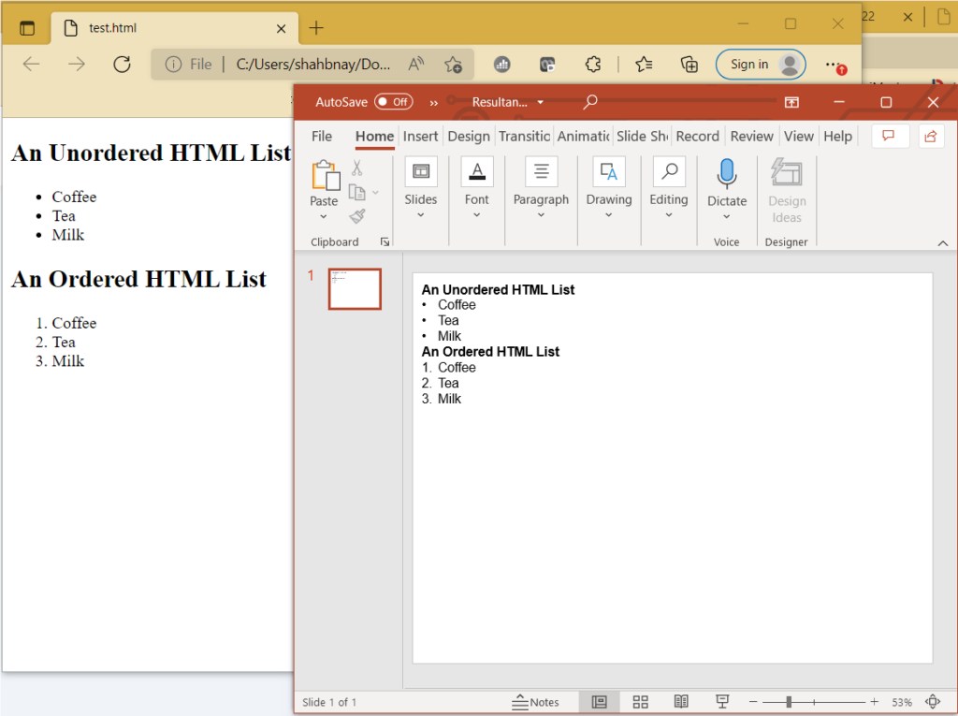Adjust the zoom slider handle
Viewport: 958px width, 716px height.
pyautogui.click(x=789, y=702)
